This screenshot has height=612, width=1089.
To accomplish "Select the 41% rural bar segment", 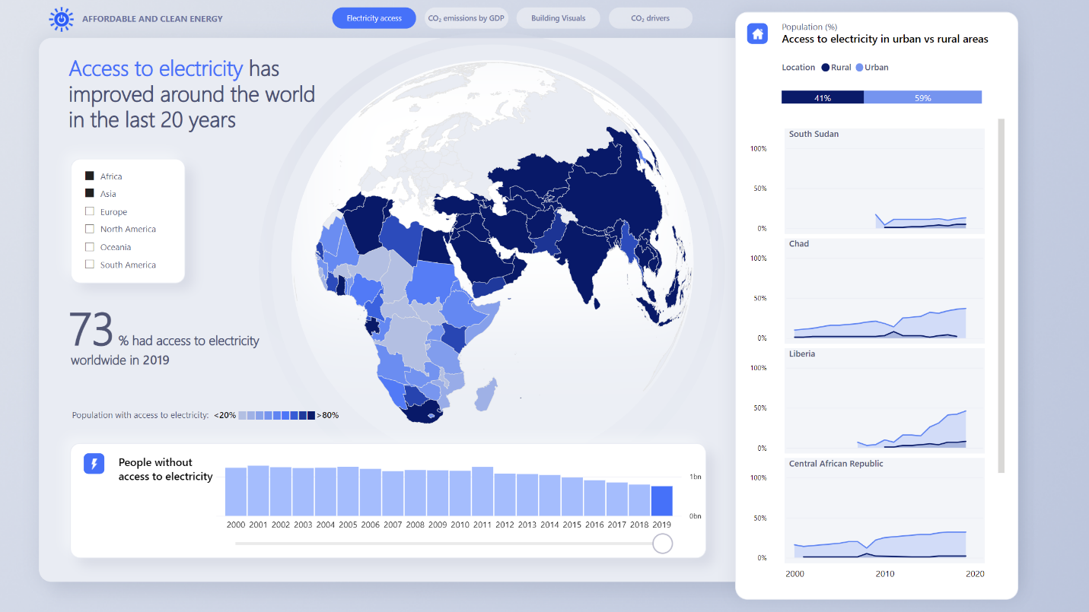I will pos(823,97).
